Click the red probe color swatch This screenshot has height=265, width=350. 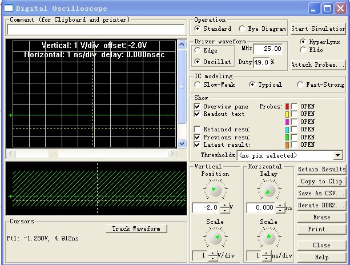click(x=288, y=107)
